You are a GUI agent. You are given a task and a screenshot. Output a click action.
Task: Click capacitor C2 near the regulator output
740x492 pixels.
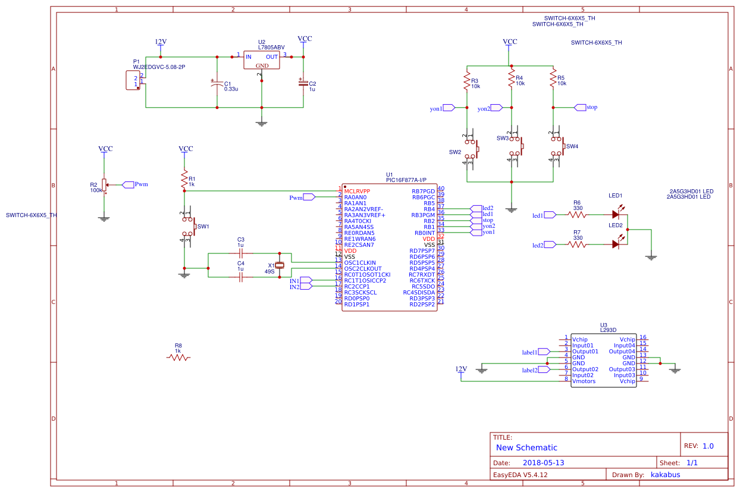pyautogui.click(x=302, y=84)
